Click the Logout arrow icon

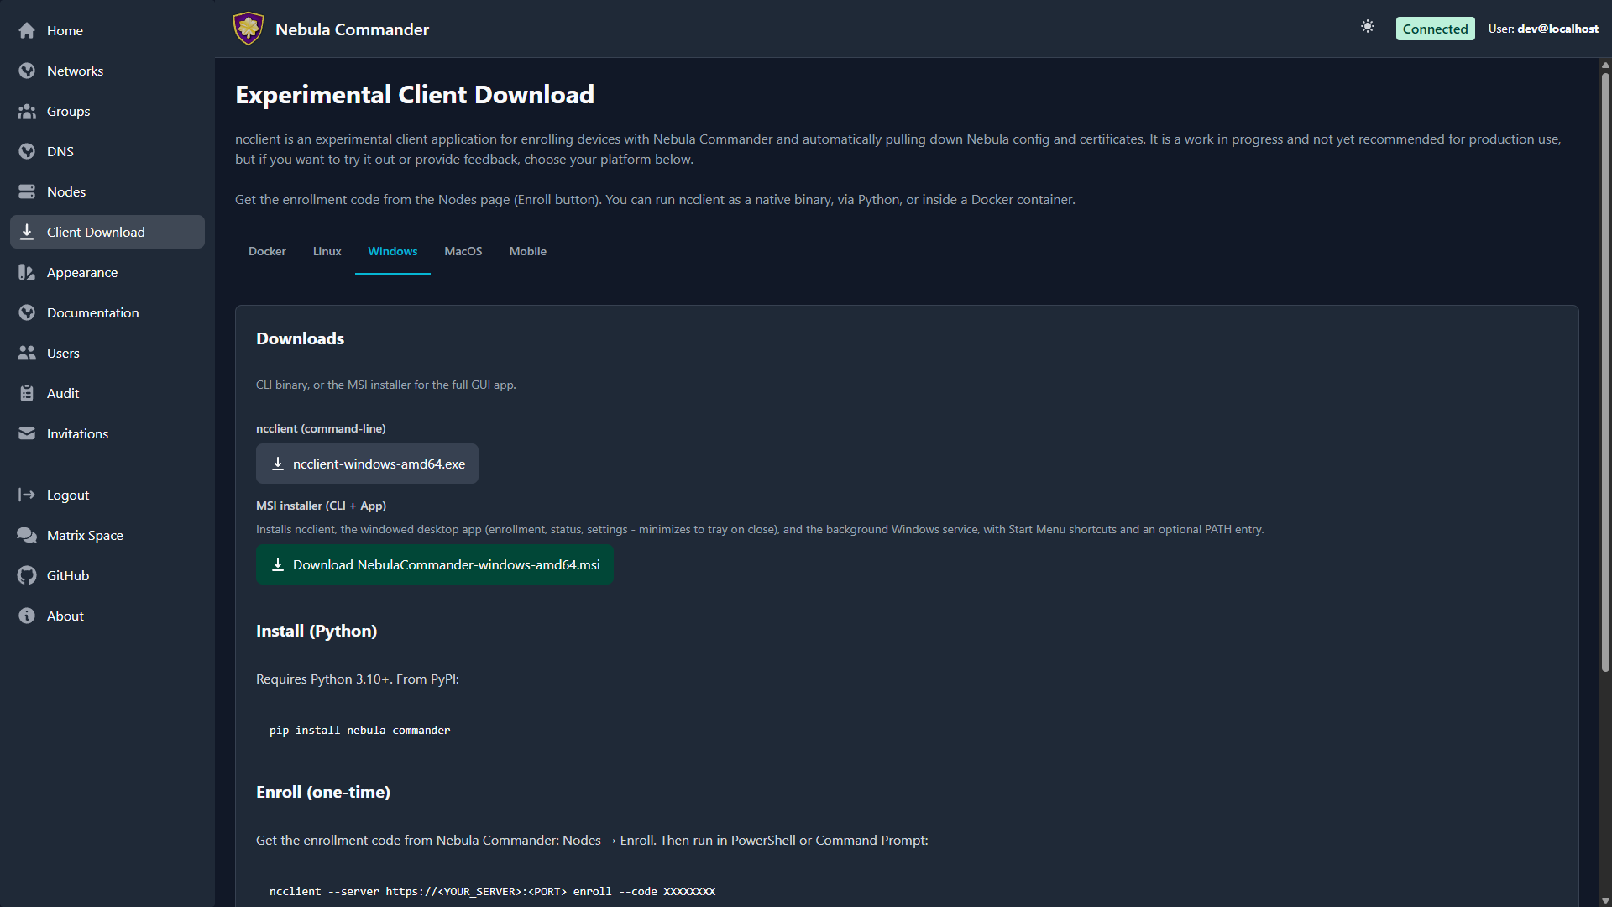pyautogui.click(x=27, y=495)
